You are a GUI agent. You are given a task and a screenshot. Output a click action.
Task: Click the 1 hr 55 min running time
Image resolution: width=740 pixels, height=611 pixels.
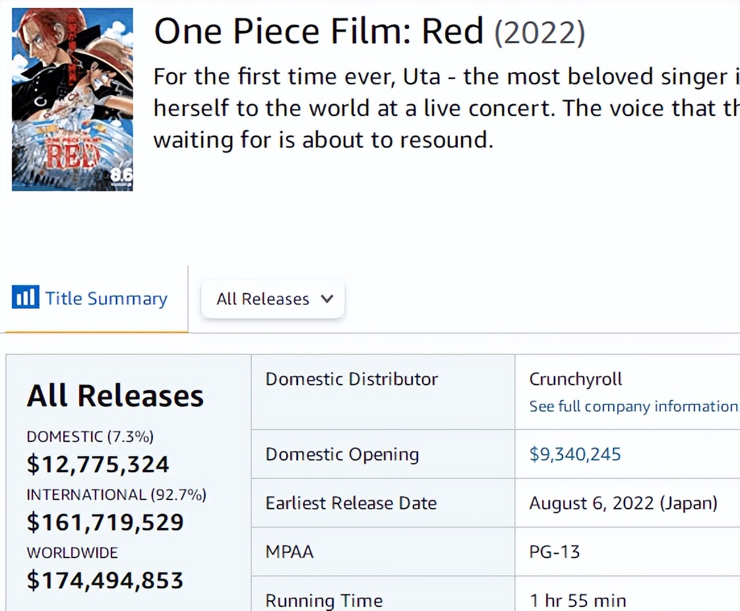point(577,600)
